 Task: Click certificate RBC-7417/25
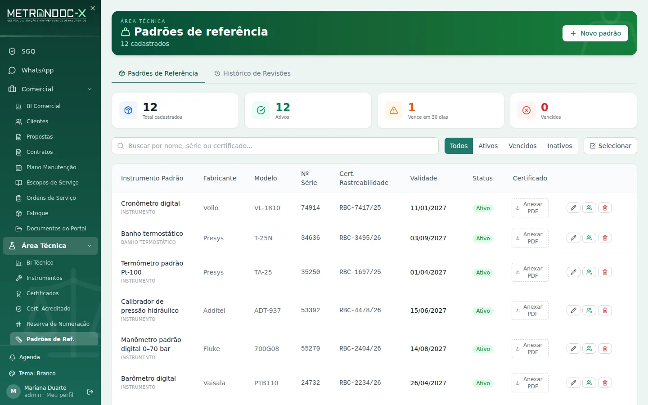(360, 208)
